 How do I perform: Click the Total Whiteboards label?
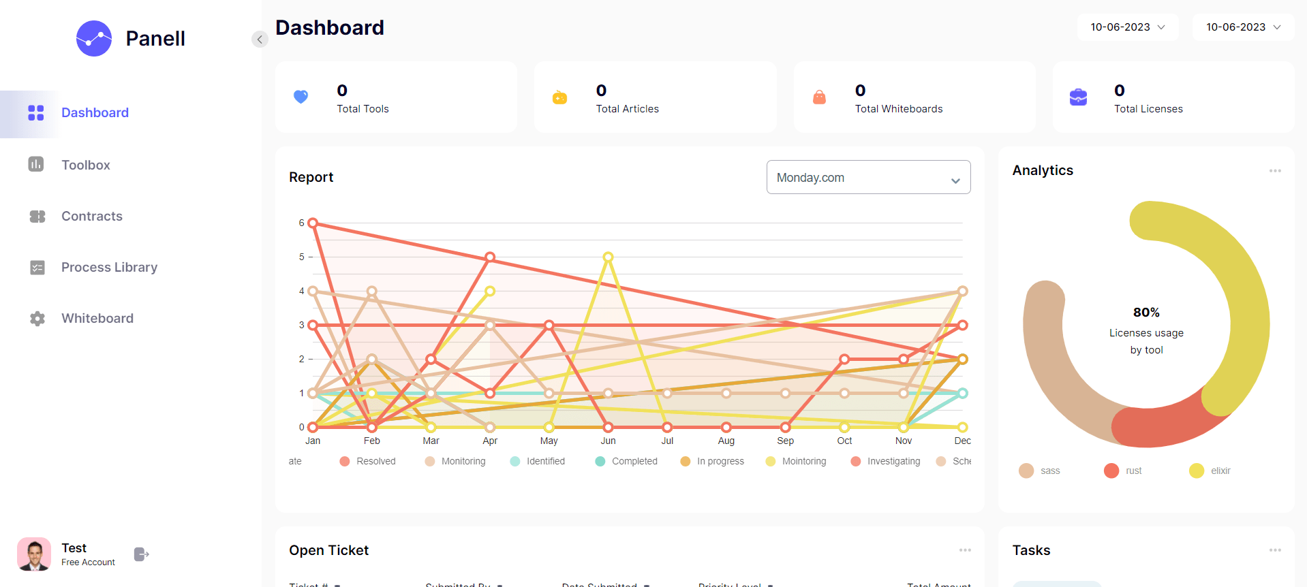(x=899, y=109)
